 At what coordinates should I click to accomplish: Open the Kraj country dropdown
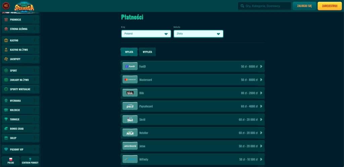[x=146, y=34]
